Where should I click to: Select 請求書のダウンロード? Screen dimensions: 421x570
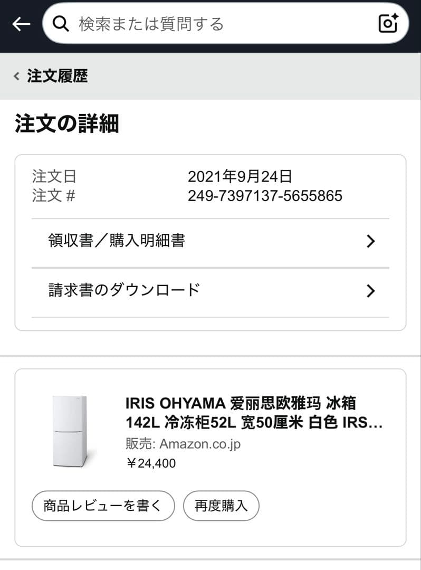point(124,290)
